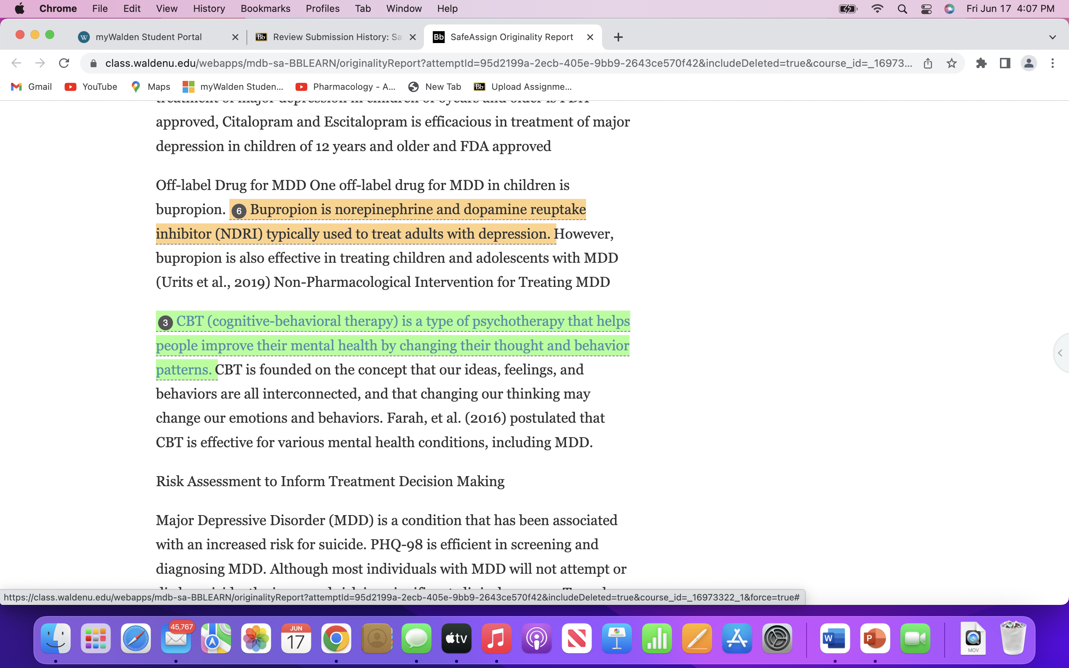Viewport: 1069px width, 668px height.
Task: Open the New Tab bookmark
Action: point(435,86)
